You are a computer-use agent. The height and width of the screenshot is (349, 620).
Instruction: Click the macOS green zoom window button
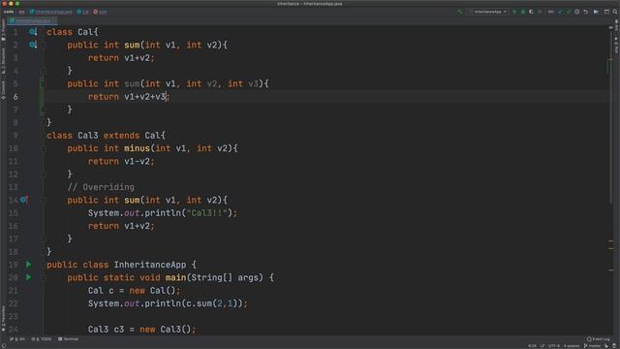tap(17, 4)
